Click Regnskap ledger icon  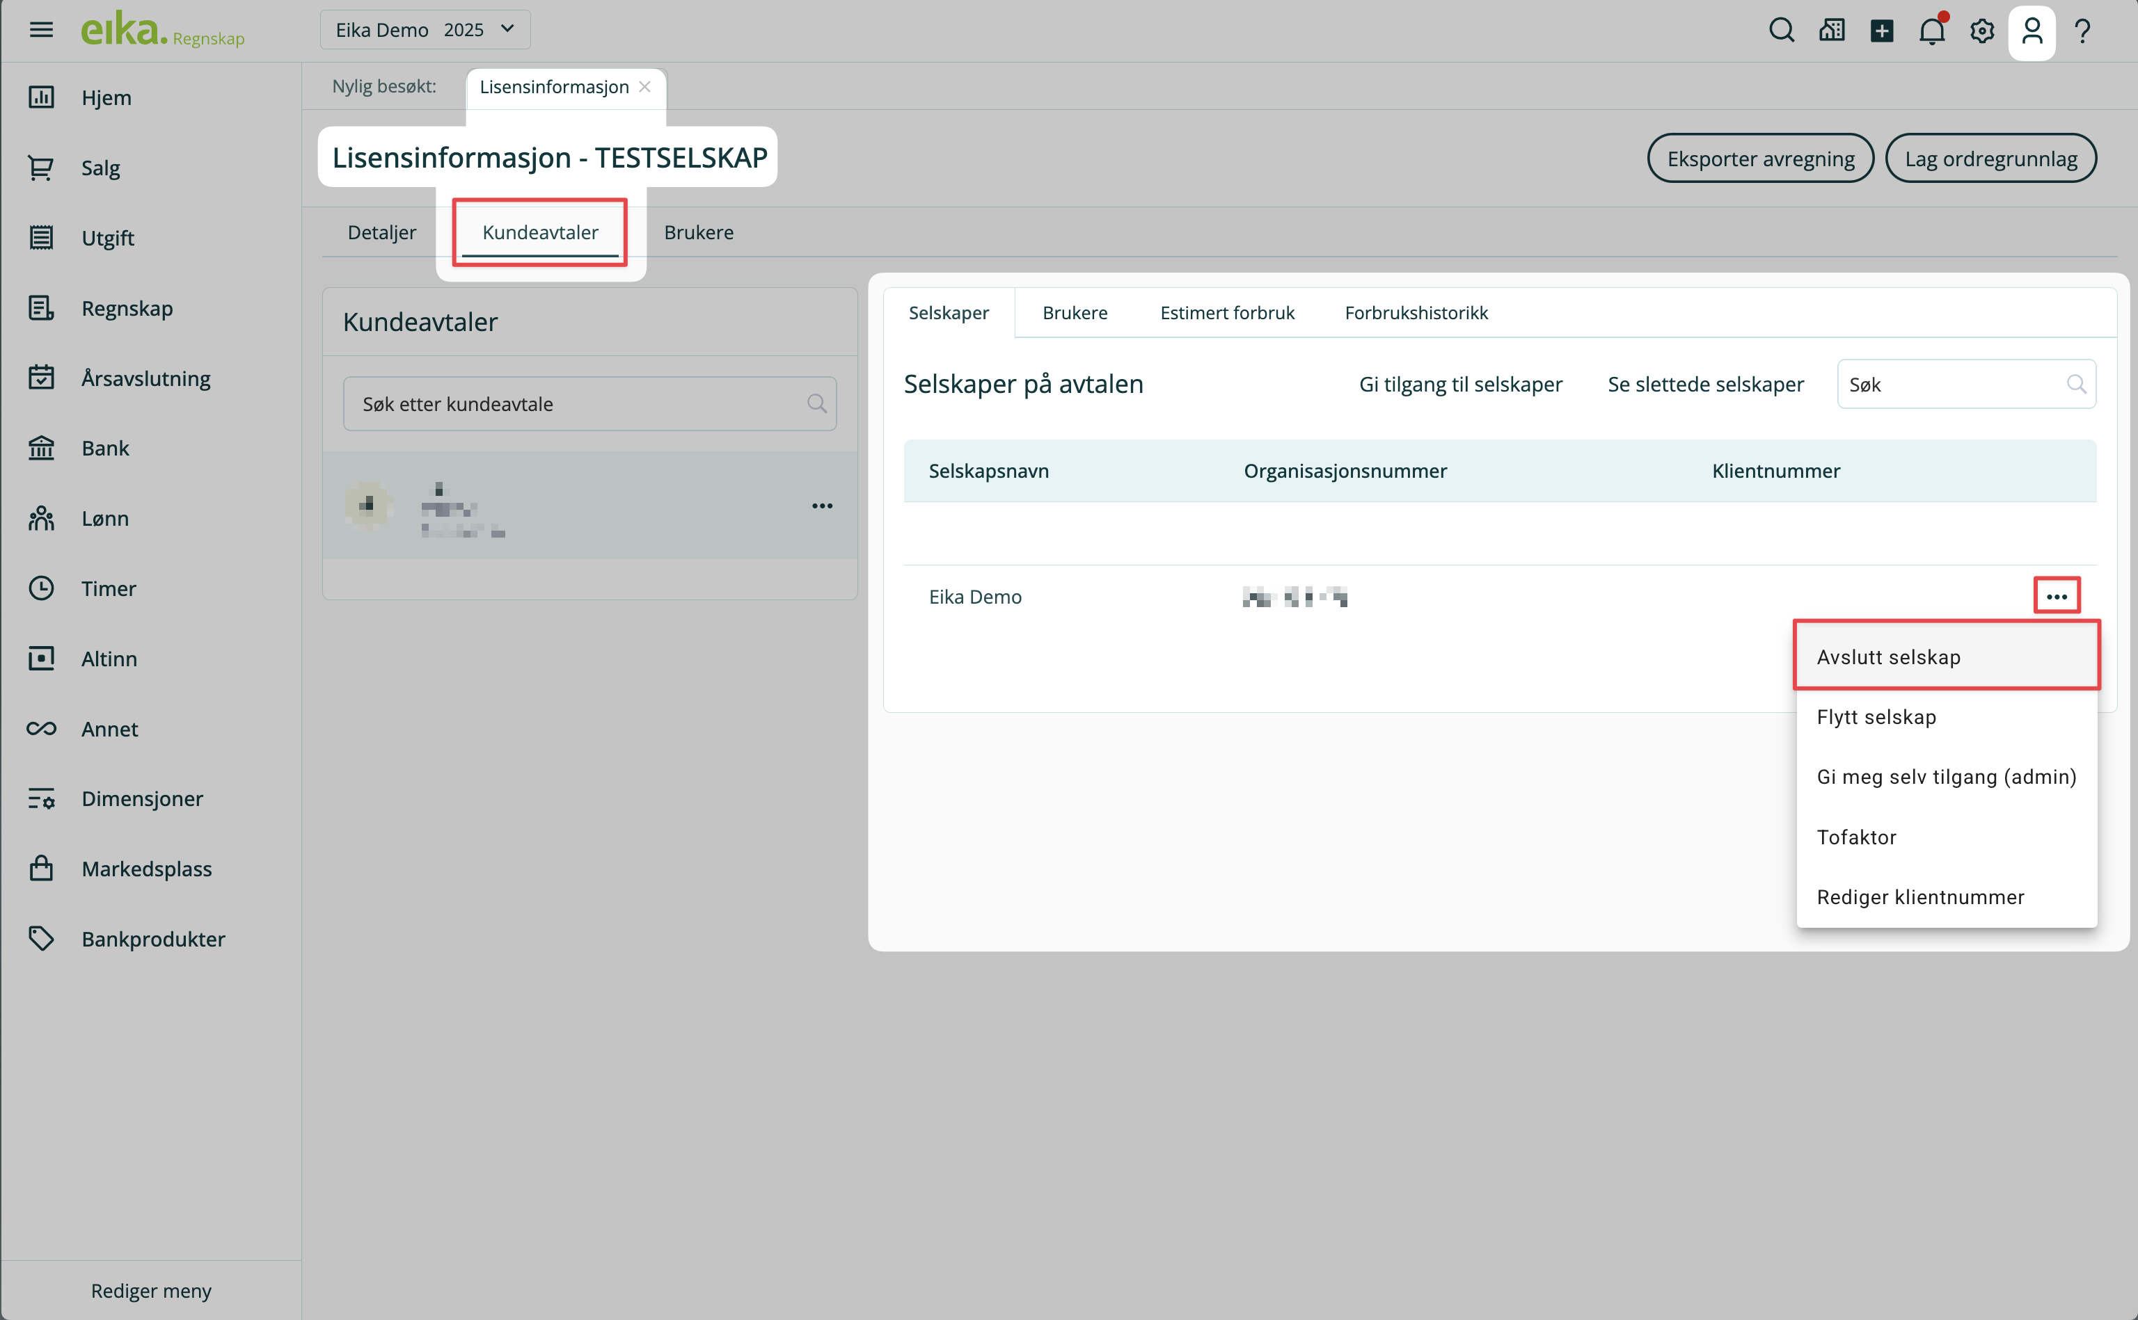tap(41, 307)
